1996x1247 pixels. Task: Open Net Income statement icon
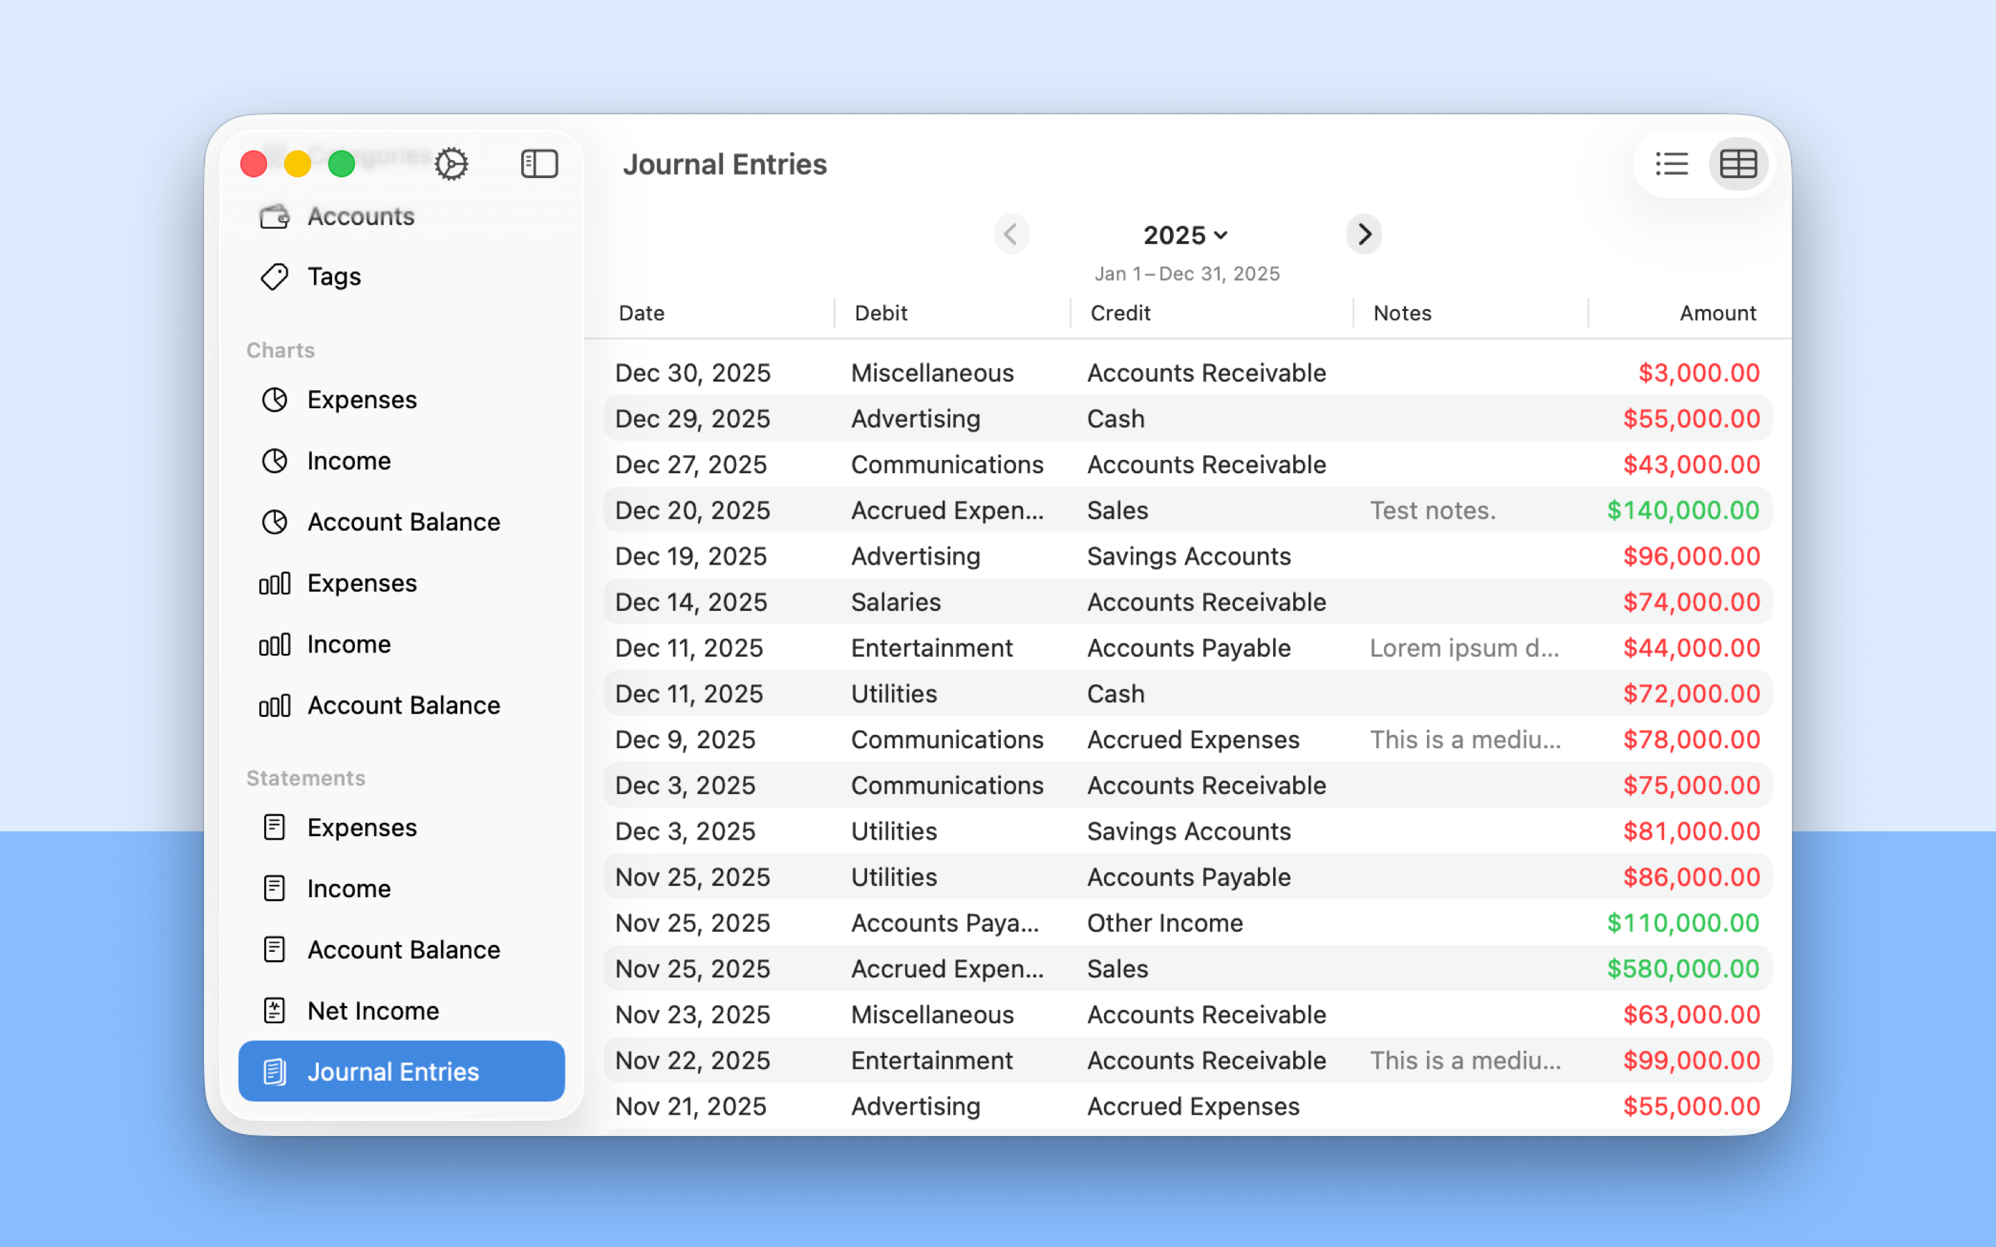point(274,1010)
